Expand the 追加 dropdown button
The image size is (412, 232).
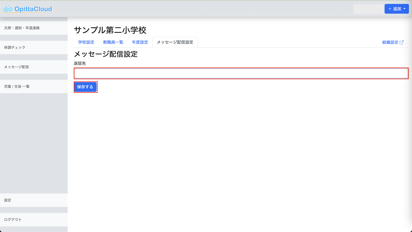tap(397, 9)
